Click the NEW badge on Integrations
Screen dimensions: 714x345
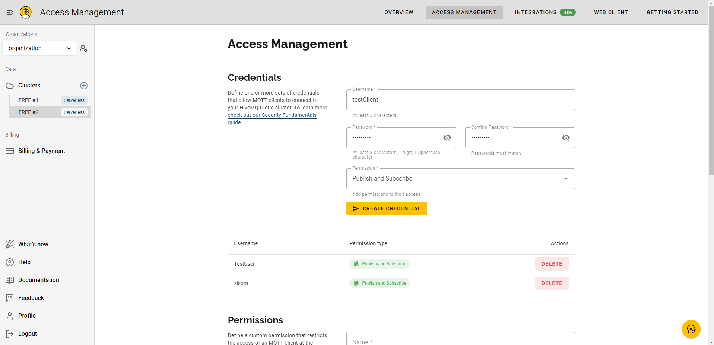click(568, 12)
